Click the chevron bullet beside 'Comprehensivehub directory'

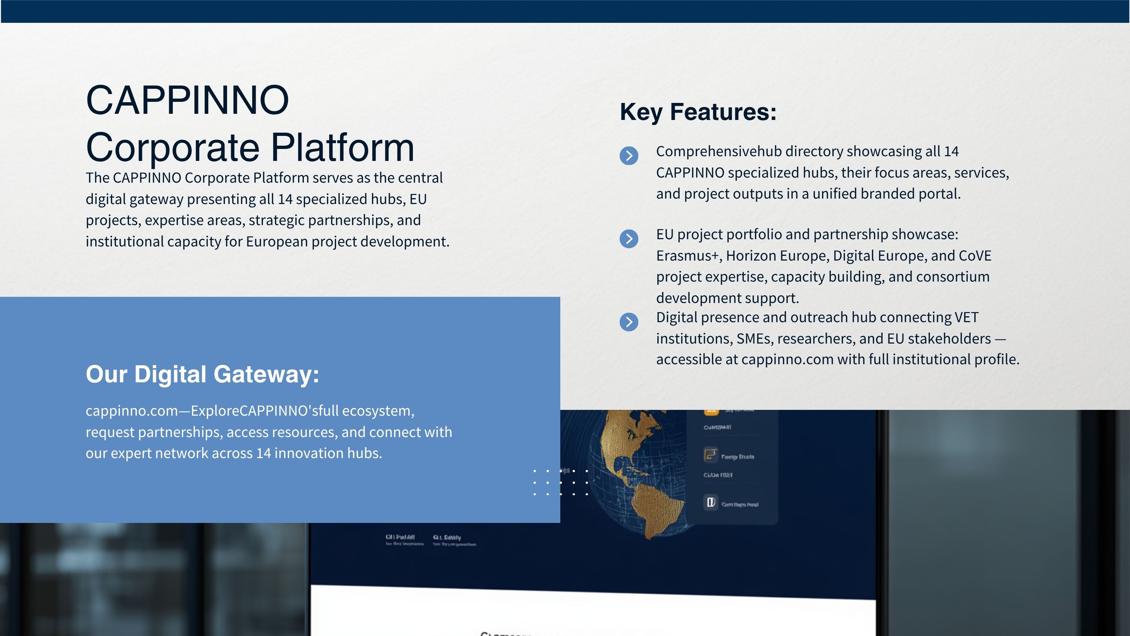(x=629, y=156)
